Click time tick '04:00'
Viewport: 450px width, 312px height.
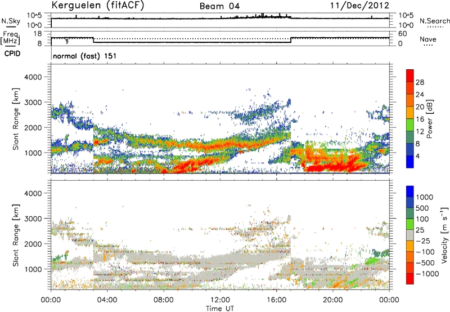[x=107, y=300]
